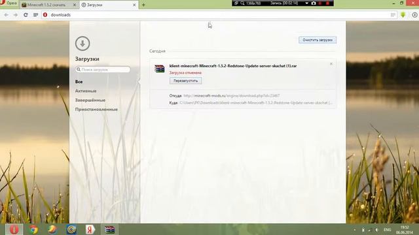This screenshot has width=419, height=235.
Task: Click the Discover icon inside the address bar
Action: (393, 15)
